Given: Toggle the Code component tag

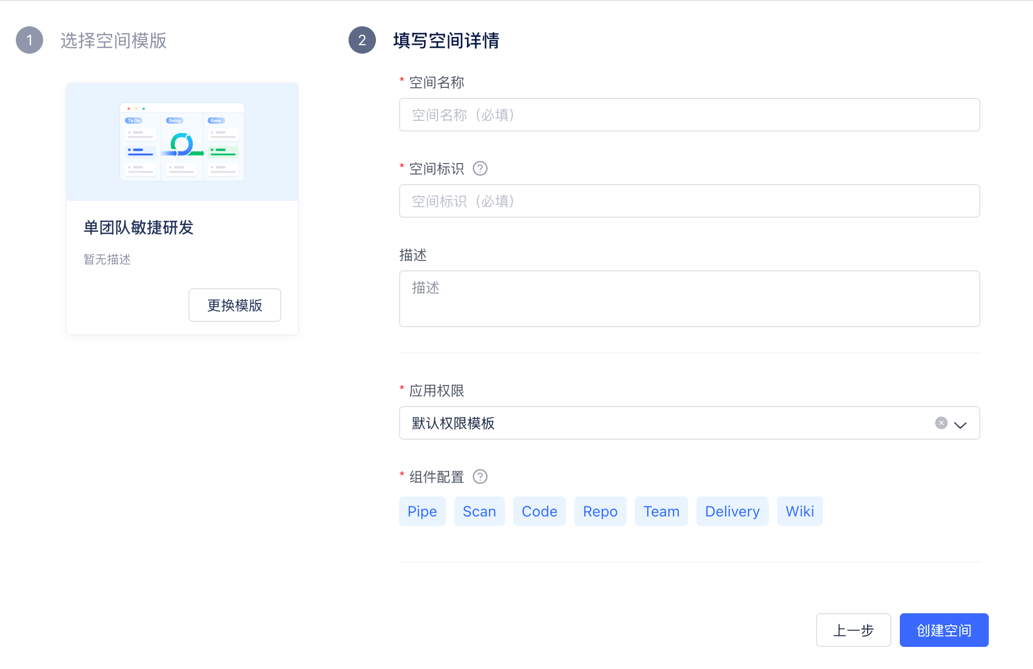Looking at the screenshot, I should tap(539, 511).
